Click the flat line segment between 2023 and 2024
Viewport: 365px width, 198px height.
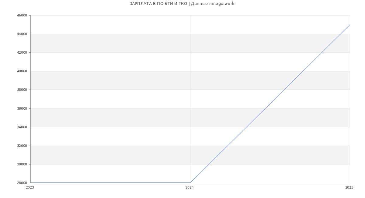110,183
